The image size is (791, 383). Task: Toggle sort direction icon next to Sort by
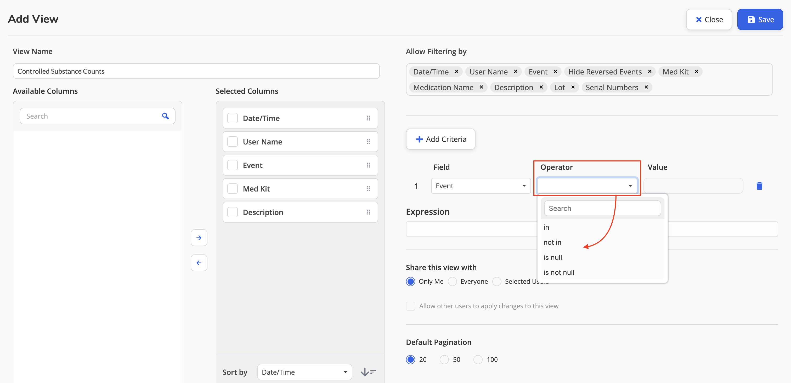[368, 372]
